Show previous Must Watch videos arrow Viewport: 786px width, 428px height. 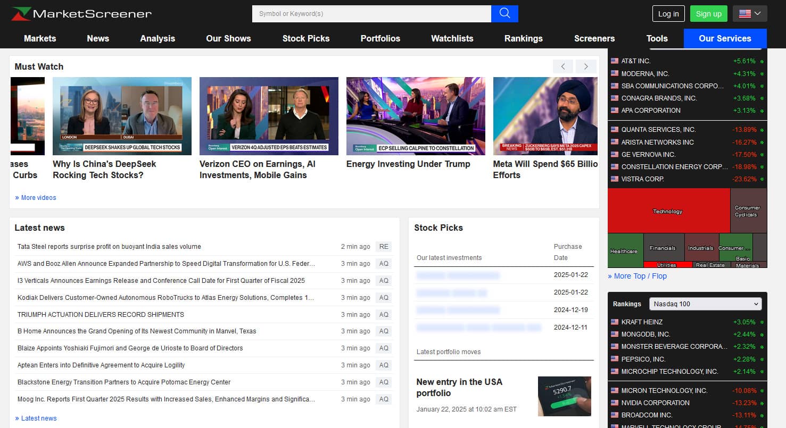click(x=563, y=66)
